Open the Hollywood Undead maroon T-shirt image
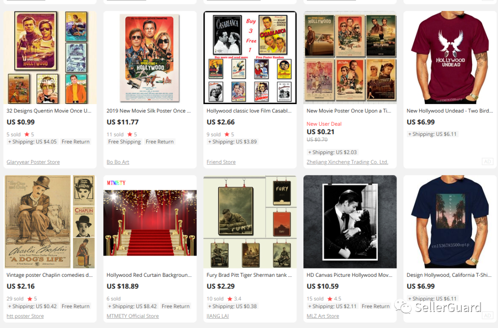Image resolution: width=498 pixels, height=328 pixels. click(450, 58)
